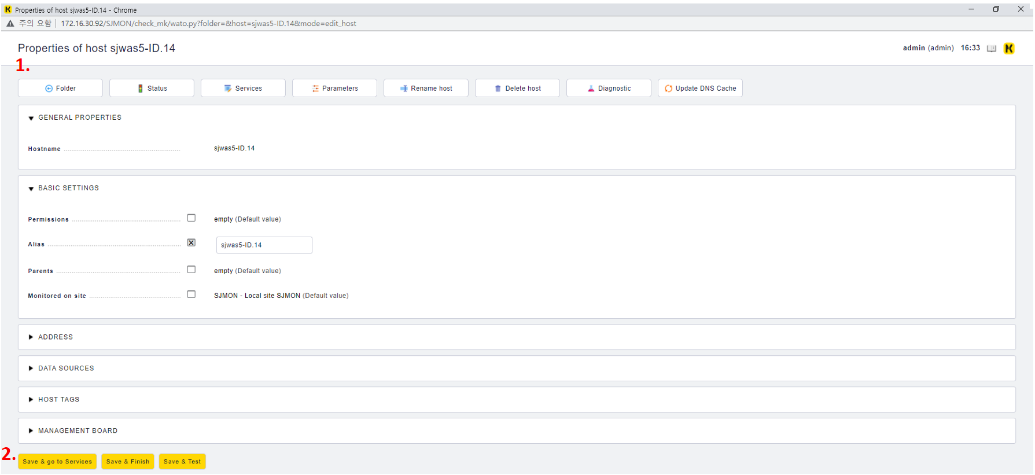
Task: Tick the Monitored on site checkbox
Action: tap(191, 294)
